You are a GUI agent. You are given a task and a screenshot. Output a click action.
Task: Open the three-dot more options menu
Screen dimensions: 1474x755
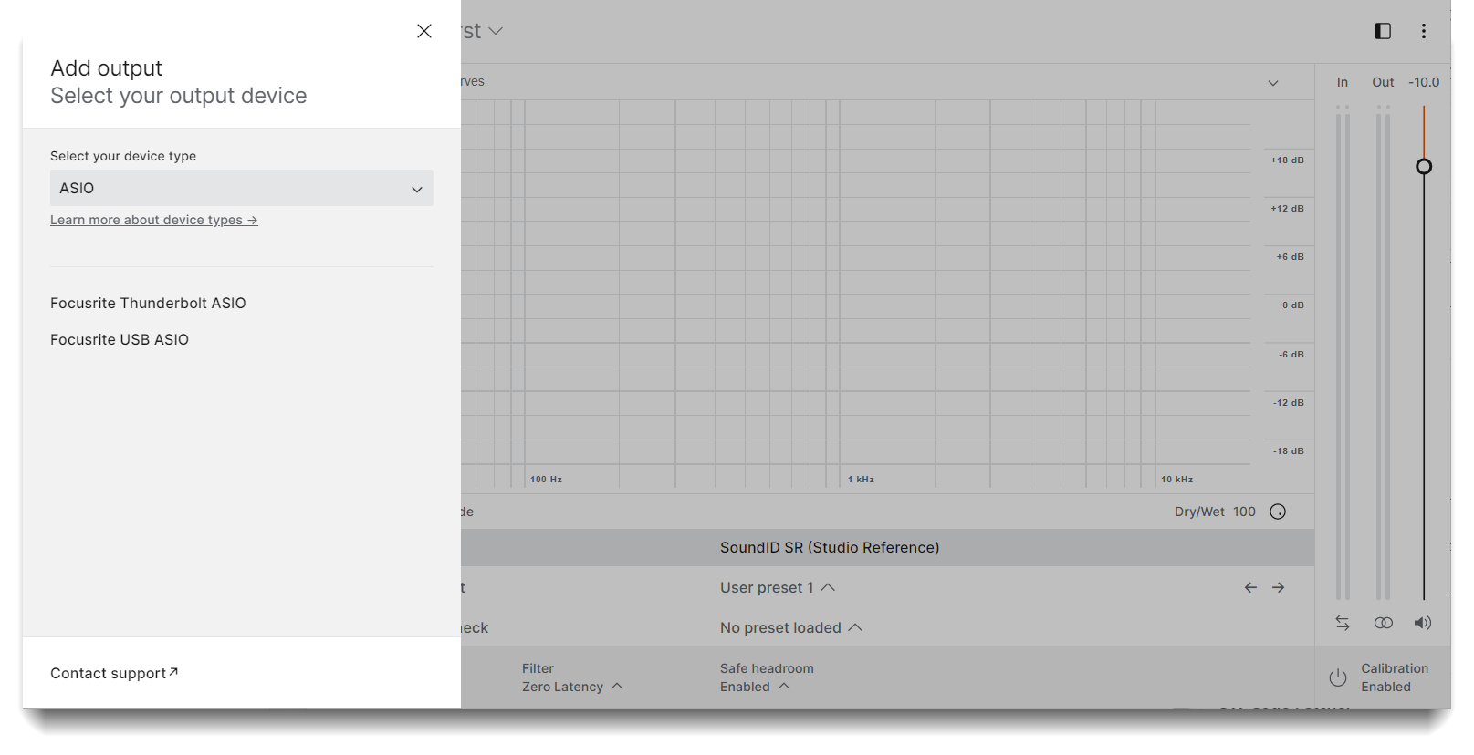(1424, 31)
